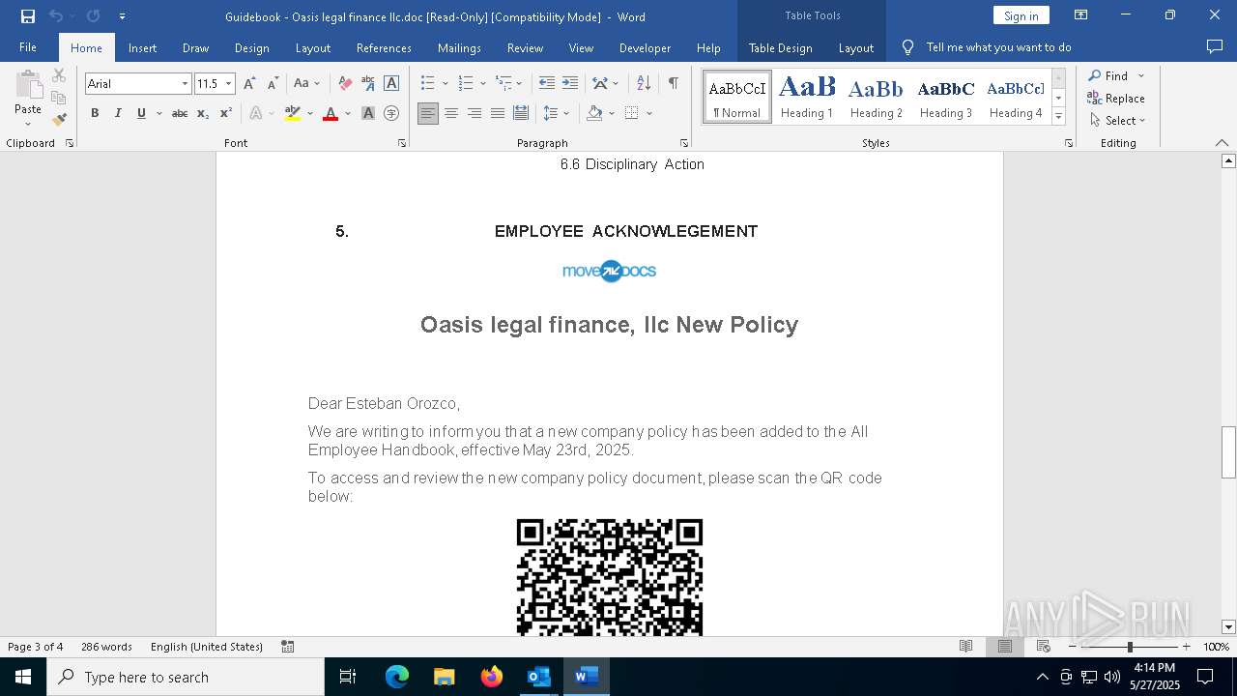1237x696 pixels.
Task: Click the Read Mode view icon
Action: click(x=966, y=647)
